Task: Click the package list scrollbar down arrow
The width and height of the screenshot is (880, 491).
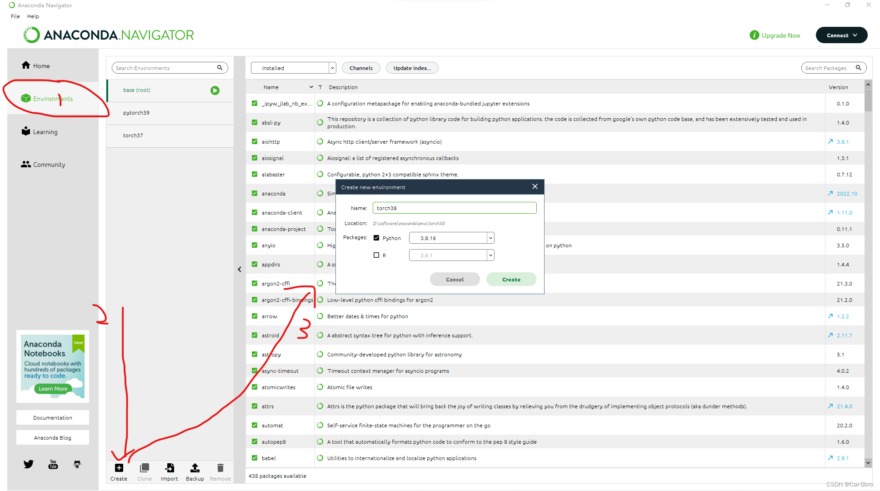Action: (x=868, y=463)
